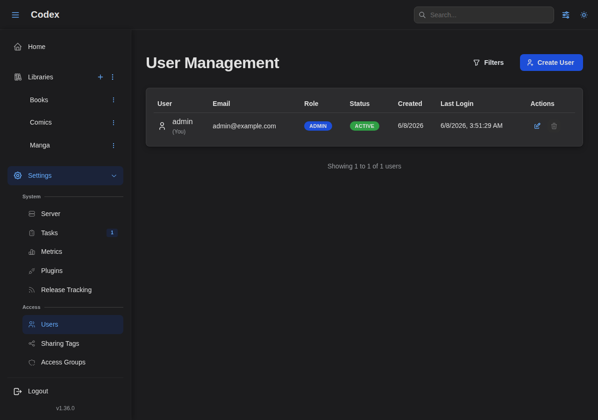Collapse the Settings section chevron

114,176
